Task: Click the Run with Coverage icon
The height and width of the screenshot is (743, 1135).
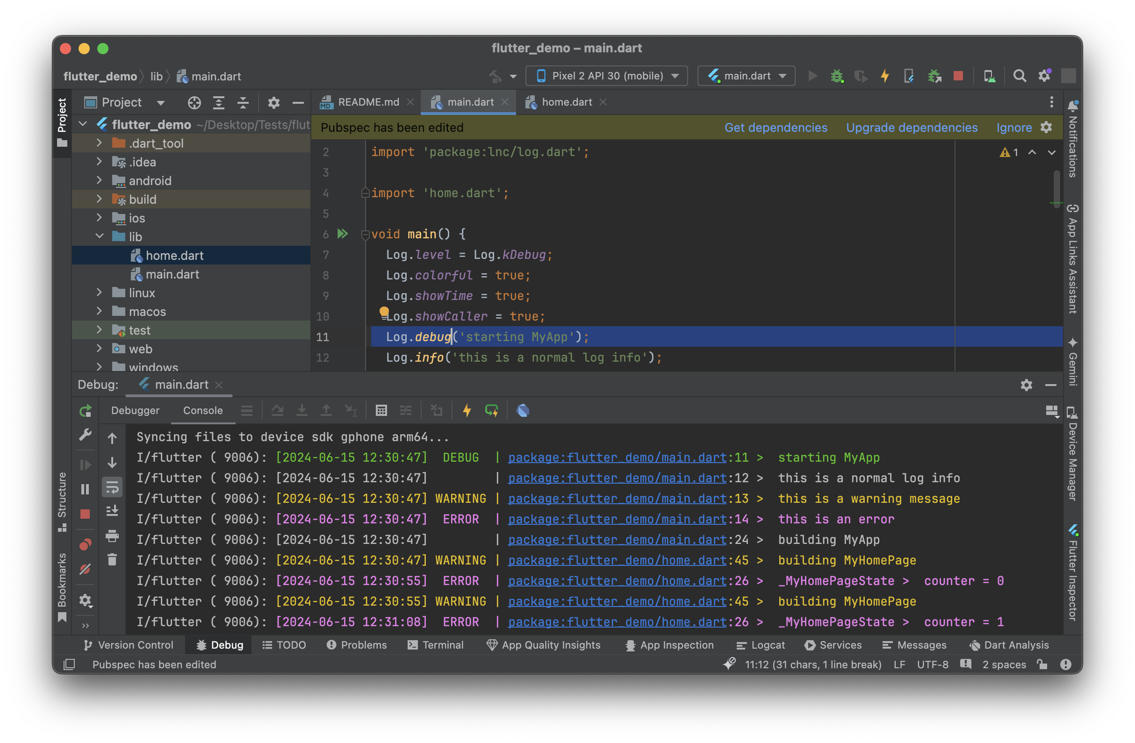Action: 861,76
